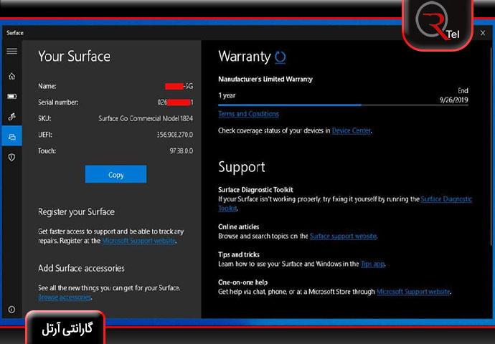
Task: Open the battery page in sidebar
Action: pos(11,96)
